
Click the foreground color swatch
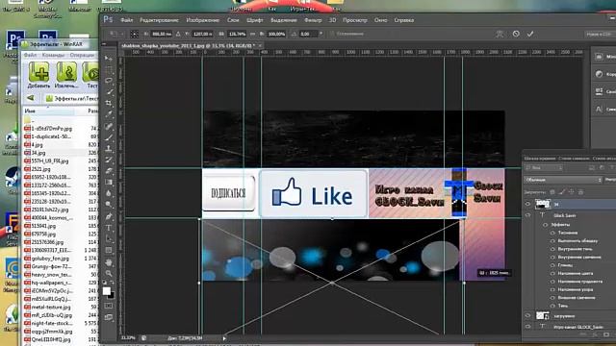(x=107, y=291)
